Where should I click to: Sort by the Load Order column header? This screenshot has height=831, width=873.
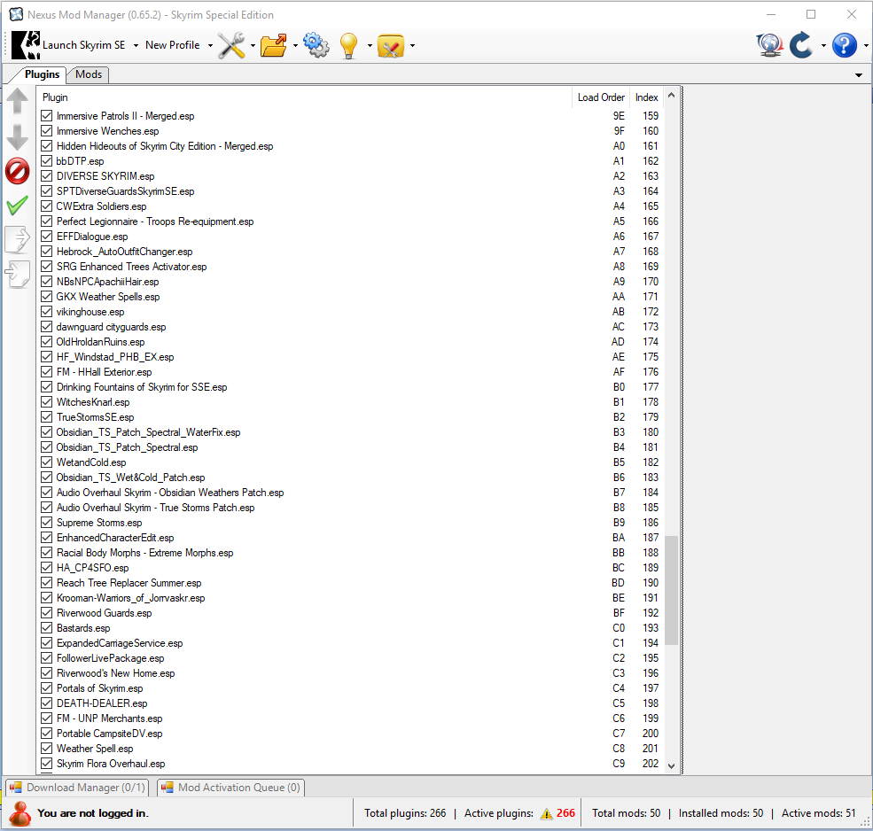601,97
